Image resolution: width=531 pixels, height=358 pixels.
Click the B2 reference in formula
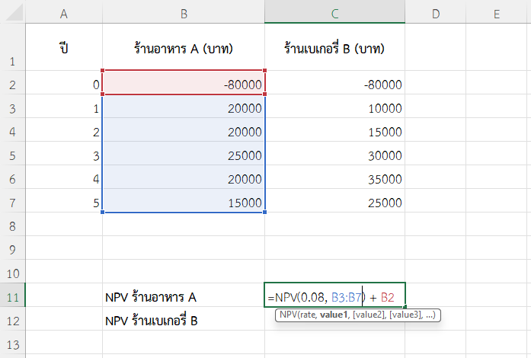pyautogui.click(x=388, y=297)
